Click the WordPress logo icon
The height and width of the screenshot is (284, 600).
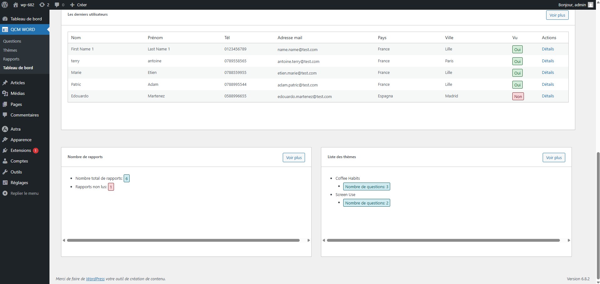click(5, 5)
